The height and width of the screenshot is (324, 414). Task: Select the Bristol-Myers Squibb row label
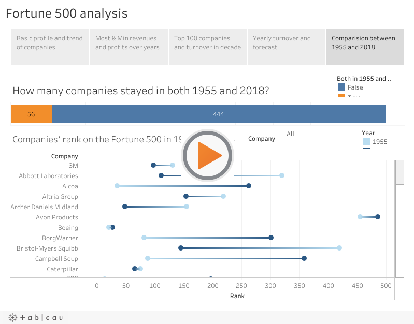tap(47, 248)
